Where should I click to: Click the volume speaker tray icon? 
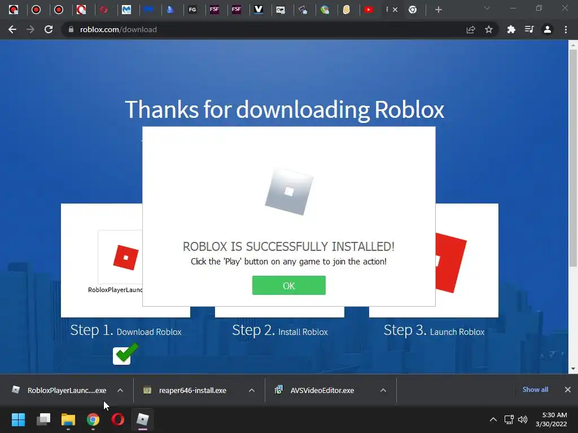tap(523, 419)
